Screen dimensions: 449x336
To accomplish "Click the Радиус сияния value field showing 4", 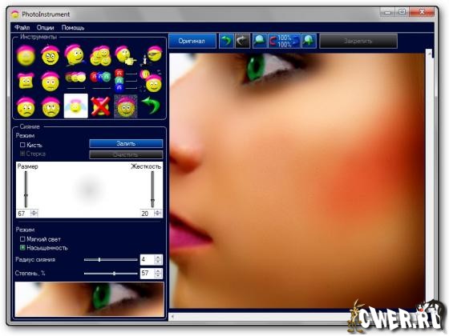I will coord(148,259).
